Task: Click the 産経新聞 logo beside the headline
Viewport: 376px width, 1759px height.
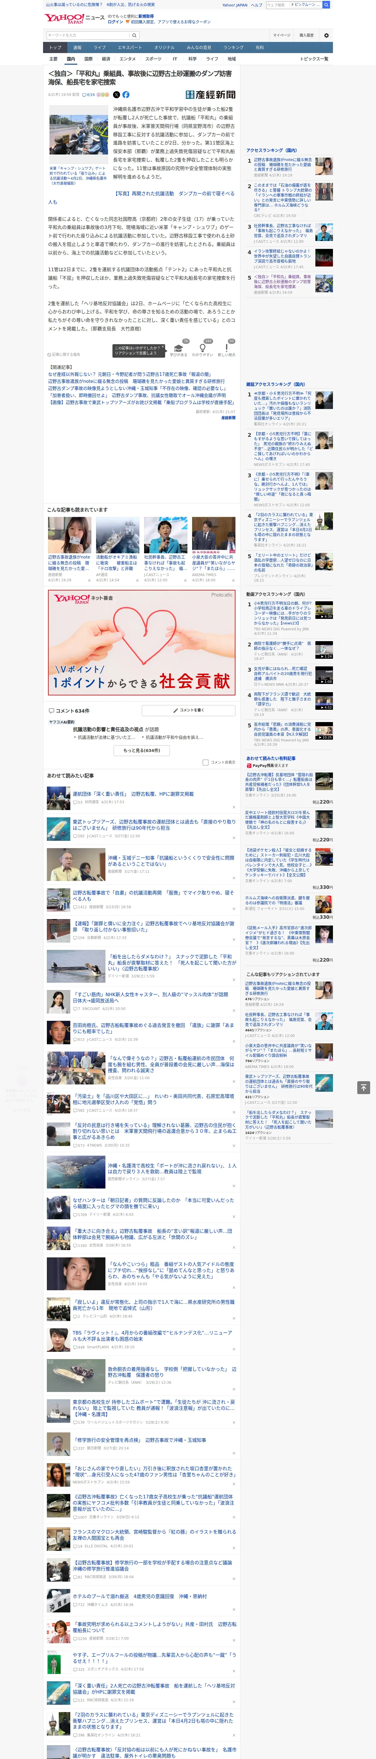Action: (x=210, y=95)
